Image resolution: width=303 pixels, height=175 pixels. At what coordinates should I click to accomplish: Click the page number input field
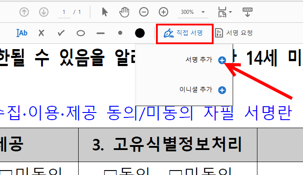64,12
